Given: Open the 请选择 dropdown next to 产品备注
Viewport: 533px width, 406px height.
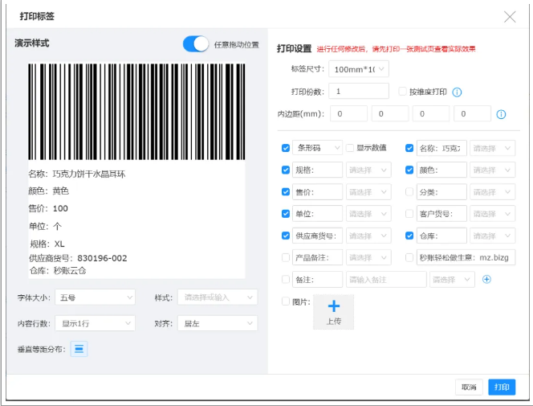Looking at the screenshot, I should (x=368, y=257).
